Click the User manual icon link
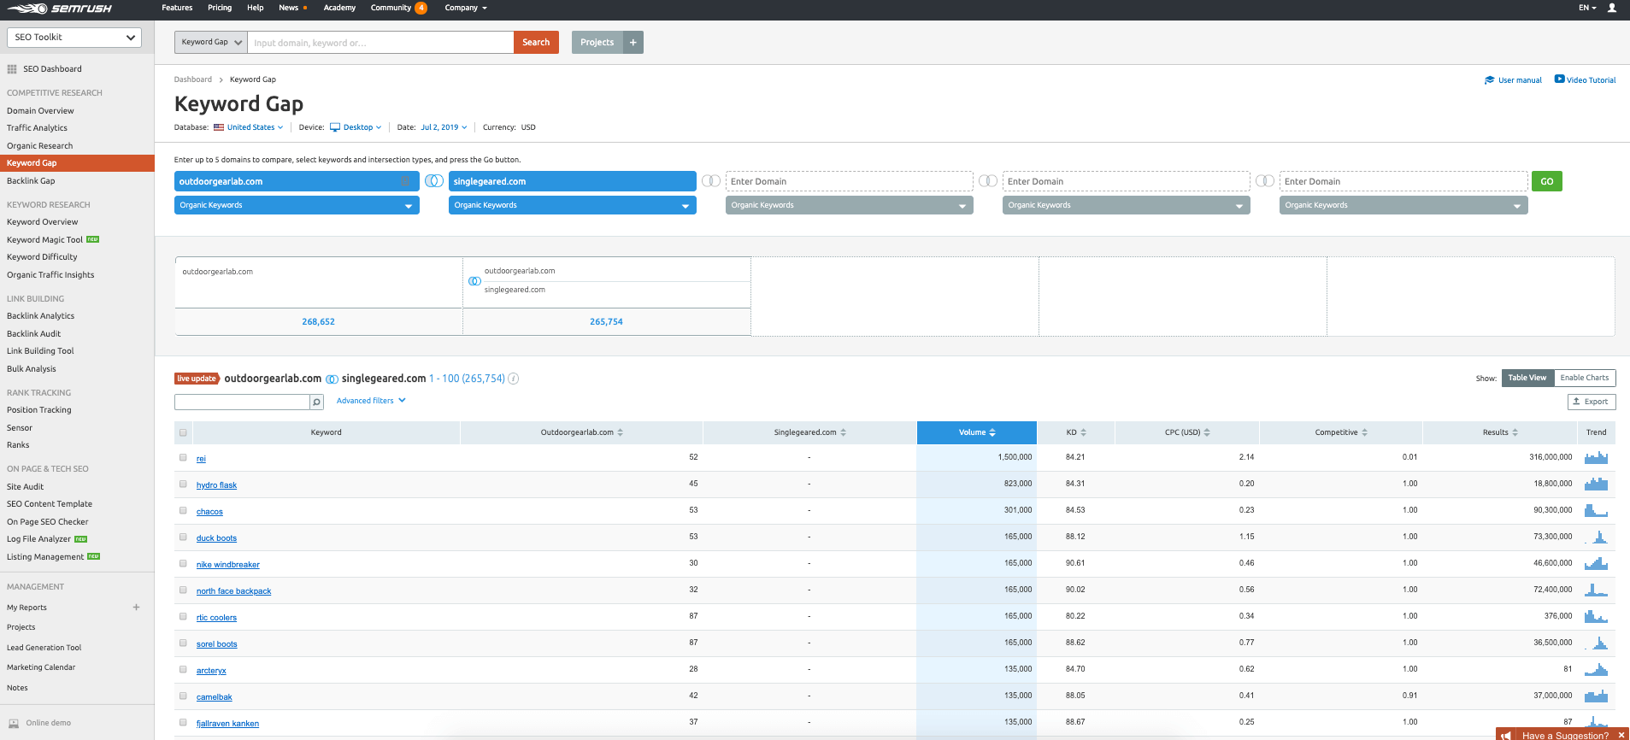This screenshot has width=1630, height=740. [x=1489, y=80]
